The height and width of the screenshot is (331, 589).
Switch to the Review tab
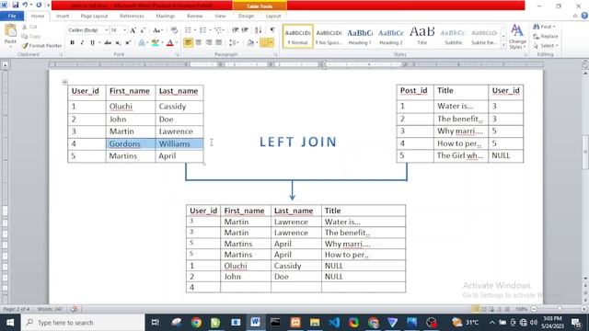point(194,17)
